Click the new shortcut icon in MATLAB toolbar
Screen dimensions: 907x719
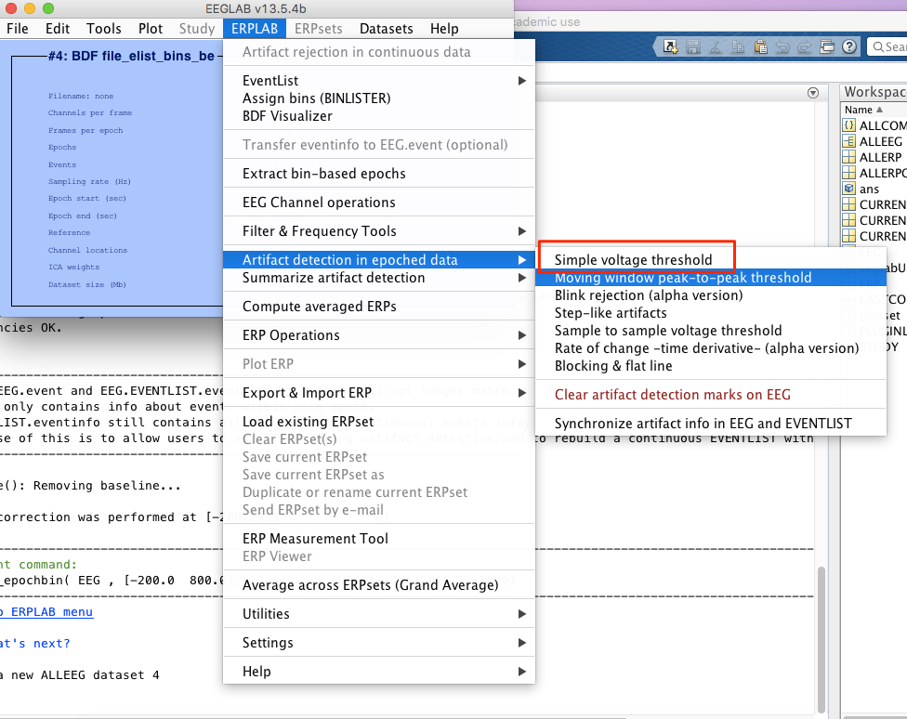pyautogui.click(x=670, y=46)
